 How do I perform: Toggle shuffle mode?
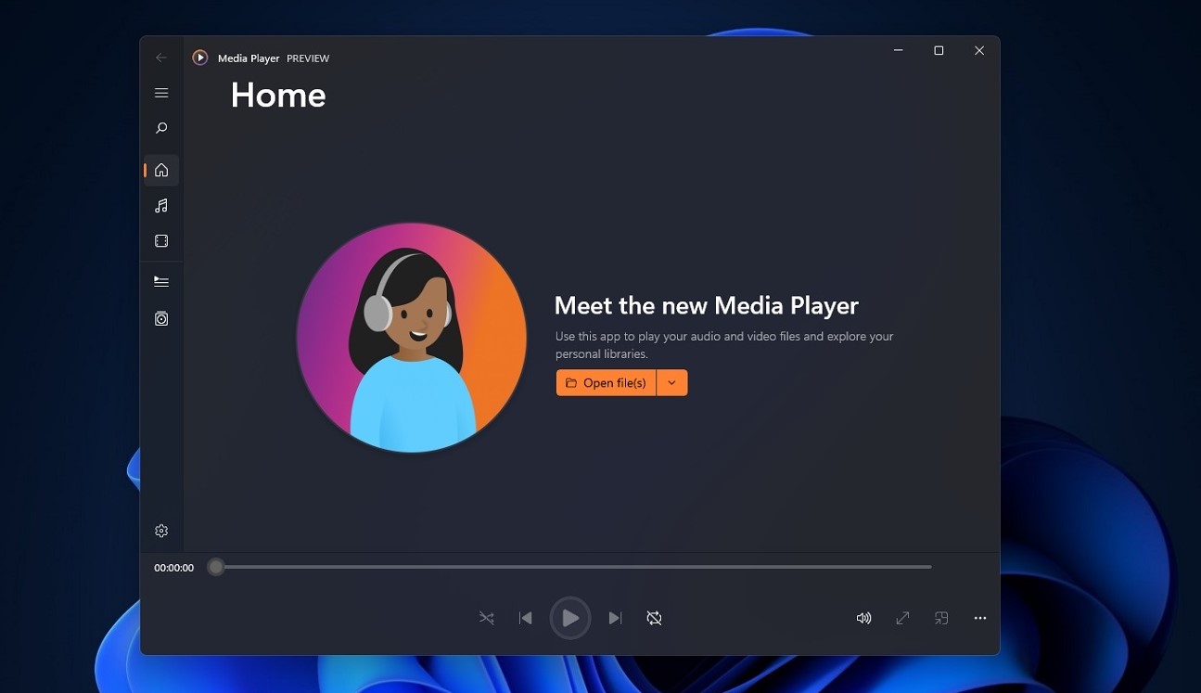tap(486, 618)
